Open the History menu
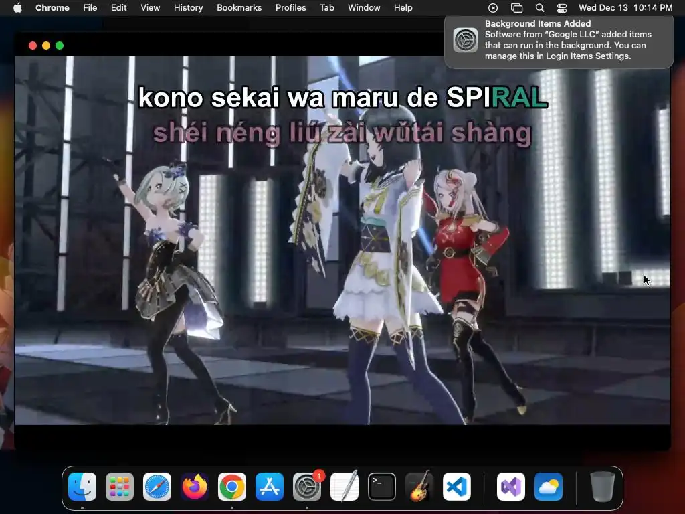 (188, 8)
